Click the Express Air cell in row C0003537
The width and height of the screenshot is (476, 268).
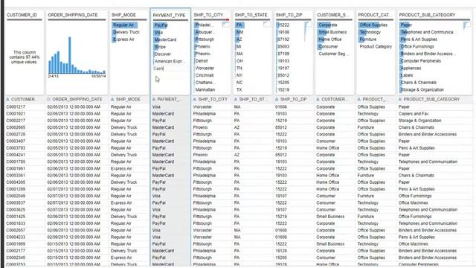121,202
